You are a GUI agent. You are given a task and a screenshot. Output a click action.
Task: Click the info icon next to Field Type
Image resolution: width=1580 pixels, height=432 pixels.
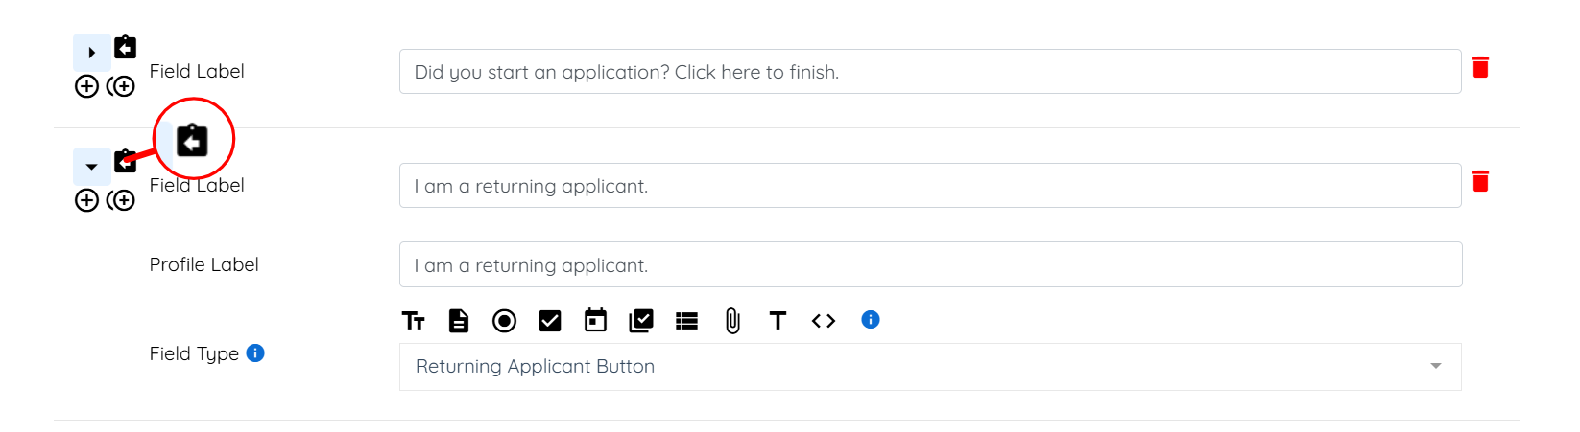point(255,353)
